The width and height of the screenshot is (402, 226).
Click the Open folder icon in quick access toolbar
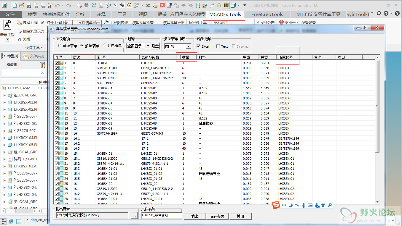click(22, 5)
